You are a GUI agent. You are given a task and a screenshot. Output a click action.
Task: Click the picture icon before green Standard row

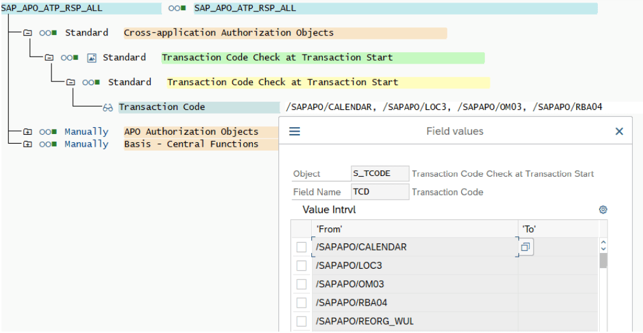pyautogui.click(x=91, y=58)
